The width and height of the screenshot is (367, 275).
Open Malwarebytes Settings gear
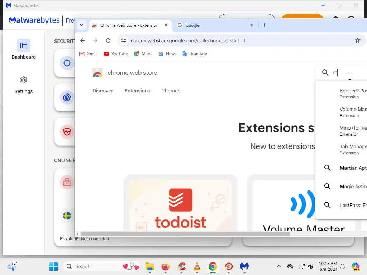click(23, 80)
